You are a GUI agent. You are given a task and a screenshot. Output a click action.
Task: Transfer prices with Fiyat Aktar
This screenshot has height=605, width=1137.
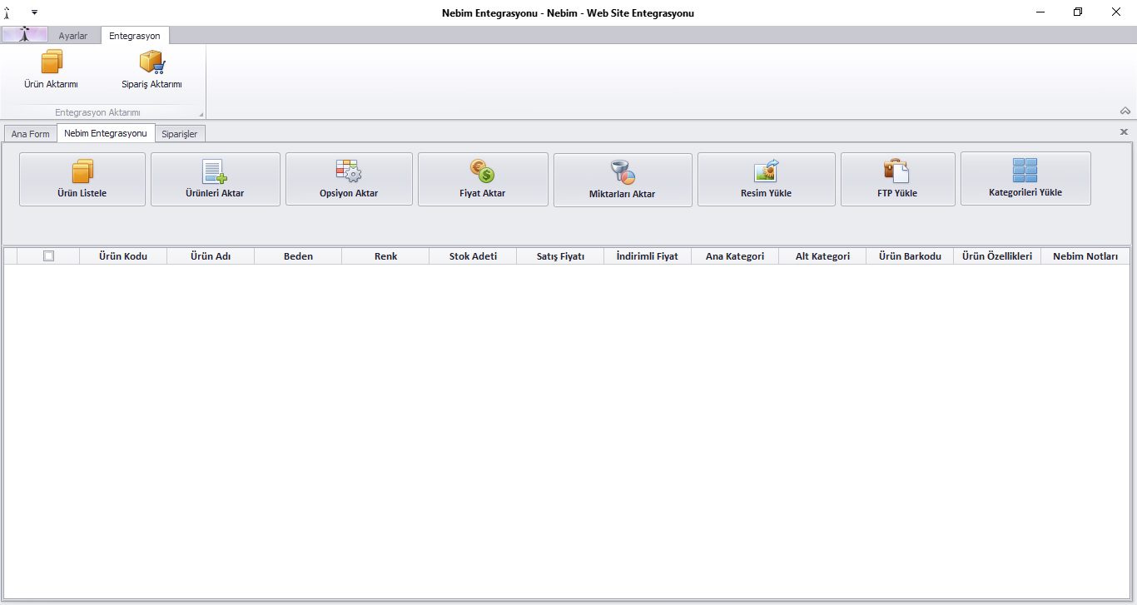[x=483, y=179]
